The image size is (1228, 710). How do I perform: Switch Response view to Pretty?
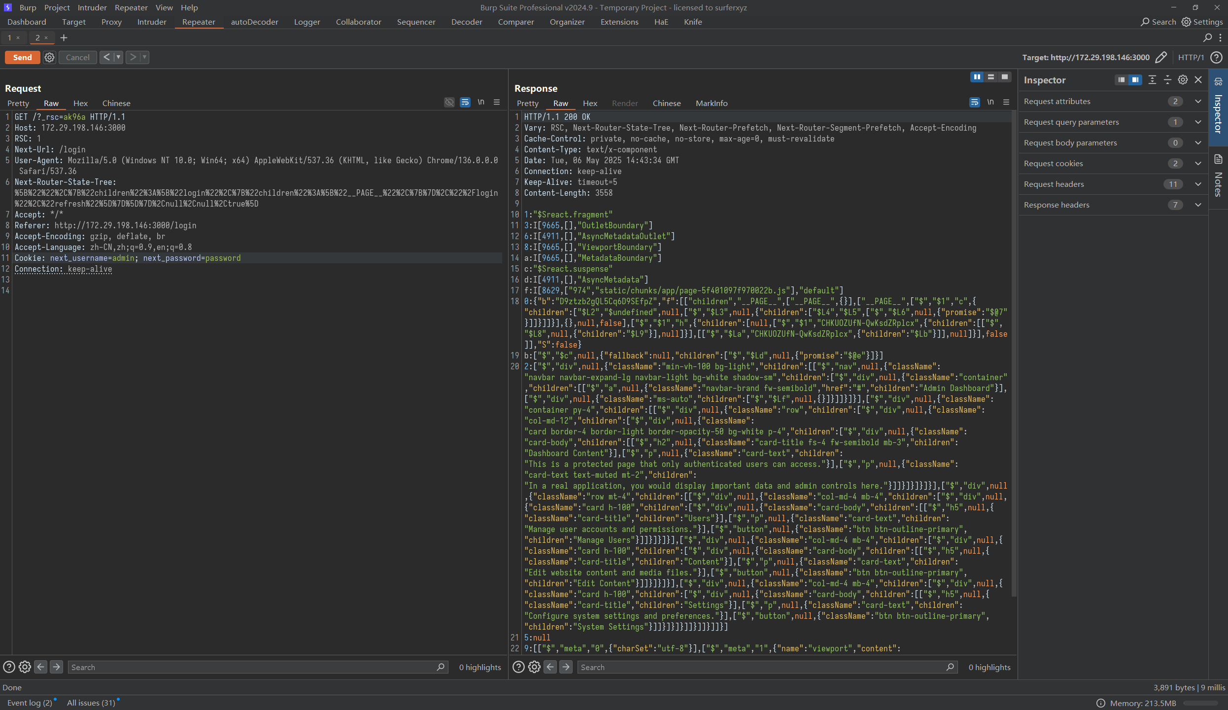point(527,103)
